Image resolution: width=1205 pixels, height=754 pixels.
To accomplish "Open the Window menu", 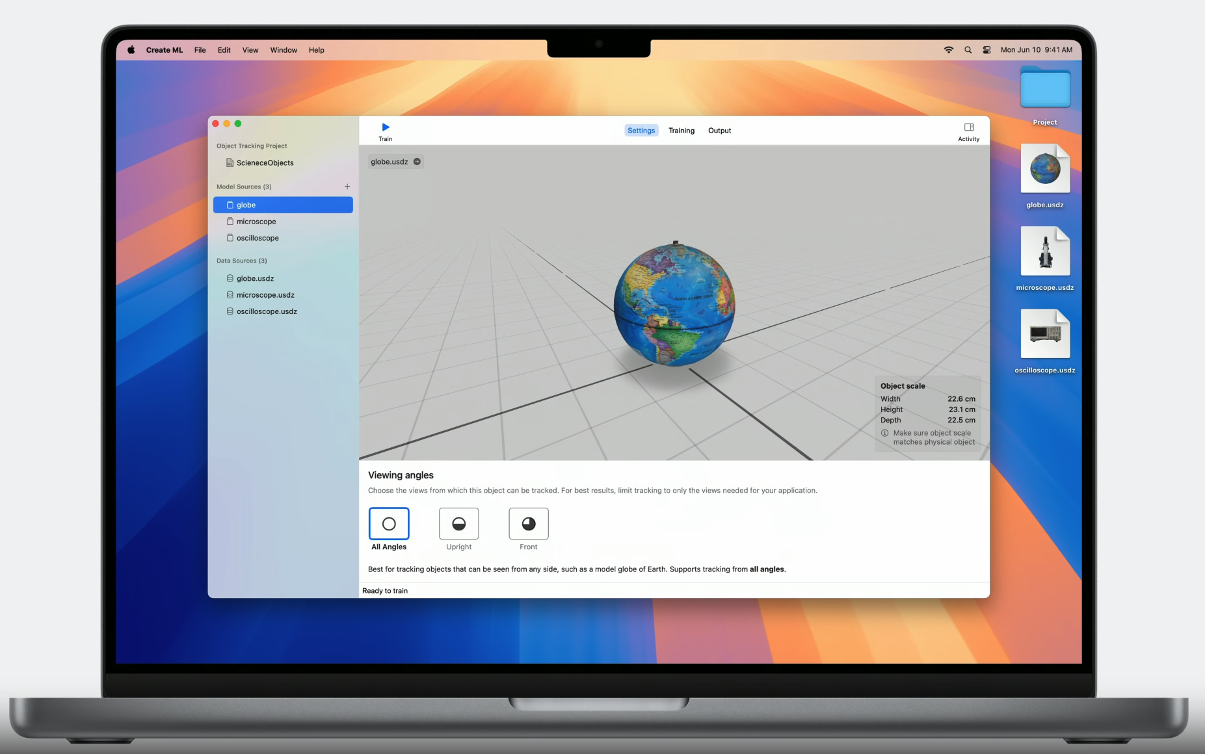I will click(284, 50).
